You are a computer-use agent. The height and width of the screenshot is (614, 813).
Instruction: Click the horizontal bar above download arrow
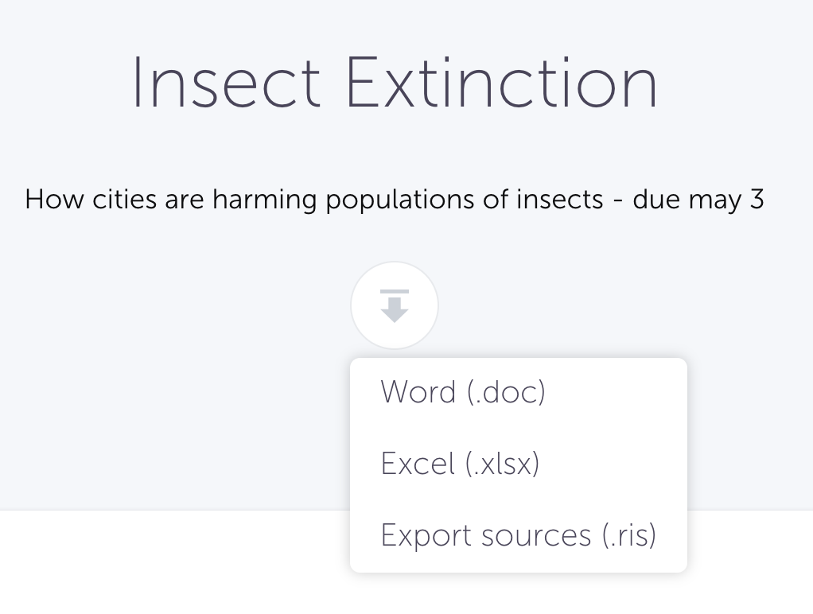pyautogui.click(x=395, y=291)
